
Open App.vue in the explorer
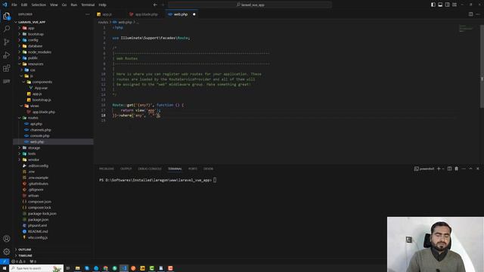pyautogui.click(x=41, y=88)
